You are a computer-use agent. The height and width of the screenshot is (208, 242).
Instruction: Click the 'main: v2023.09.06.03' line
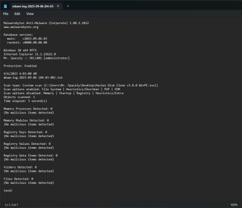coord(27,39)
